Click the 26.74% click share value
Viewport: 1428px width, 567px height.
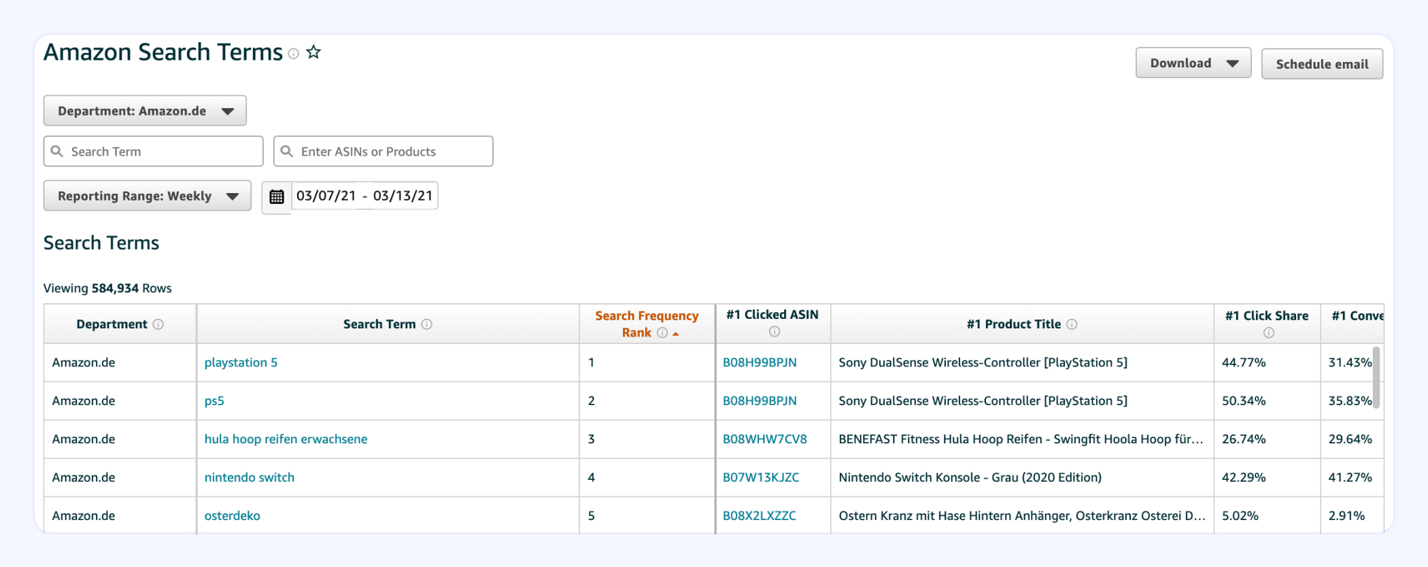(1244, 439)
